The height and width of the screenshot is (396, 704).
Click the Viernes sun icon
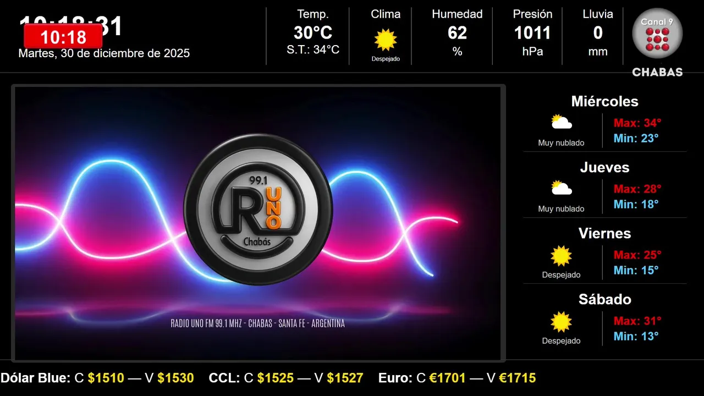(562, 256)
